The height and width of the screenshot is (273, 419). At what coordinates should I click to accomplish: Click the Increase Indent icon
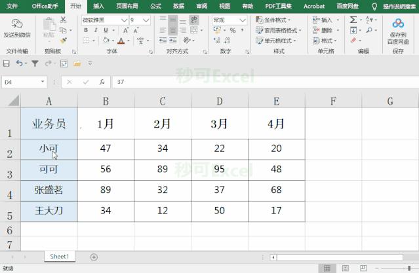[173, 41]
